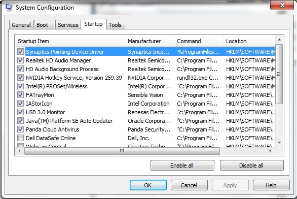Click the vertical scrollbar thumb
Screen dimensions: 297x199
[279, 74]
